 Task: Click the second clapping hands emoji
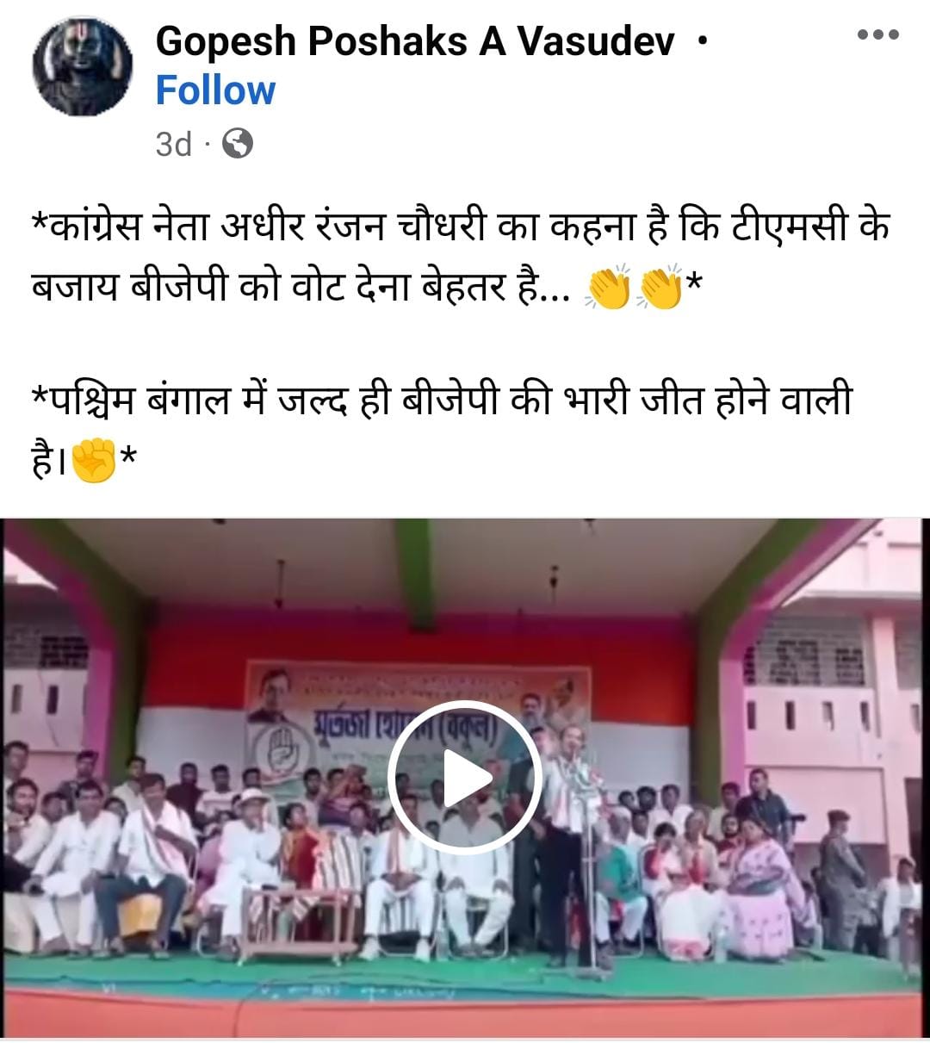point(660,289)
